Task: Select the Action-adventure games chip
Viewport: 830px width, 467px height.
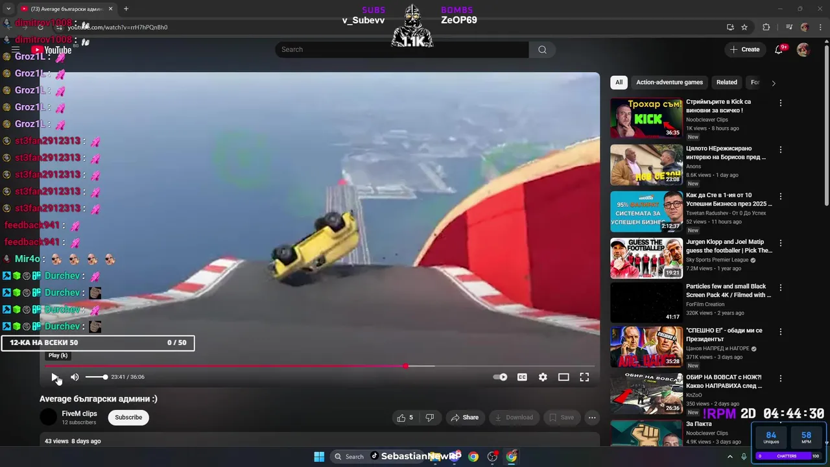Action: click(x=669, y=82)
